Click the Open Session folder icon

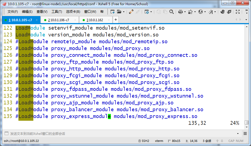click(119, 12)
